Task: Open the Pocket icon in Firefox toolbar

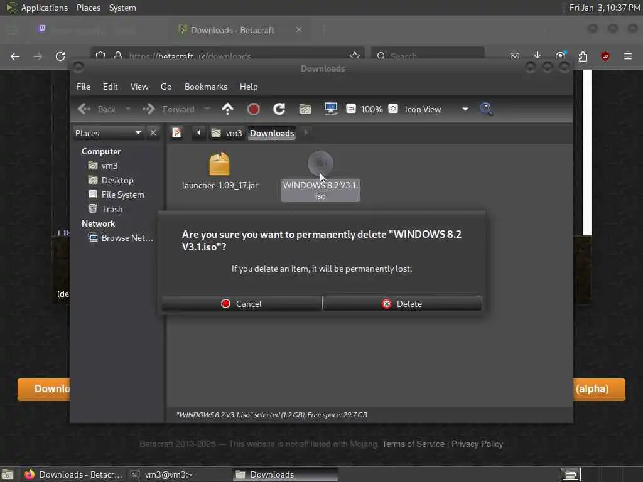Action: 515,56
